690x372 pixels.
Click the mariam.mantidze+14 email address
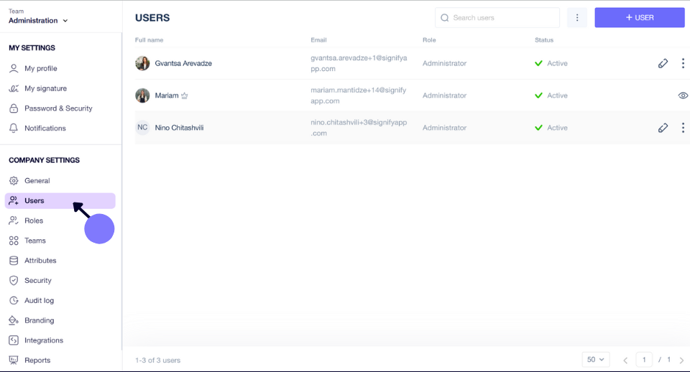(x=358, y=96)
